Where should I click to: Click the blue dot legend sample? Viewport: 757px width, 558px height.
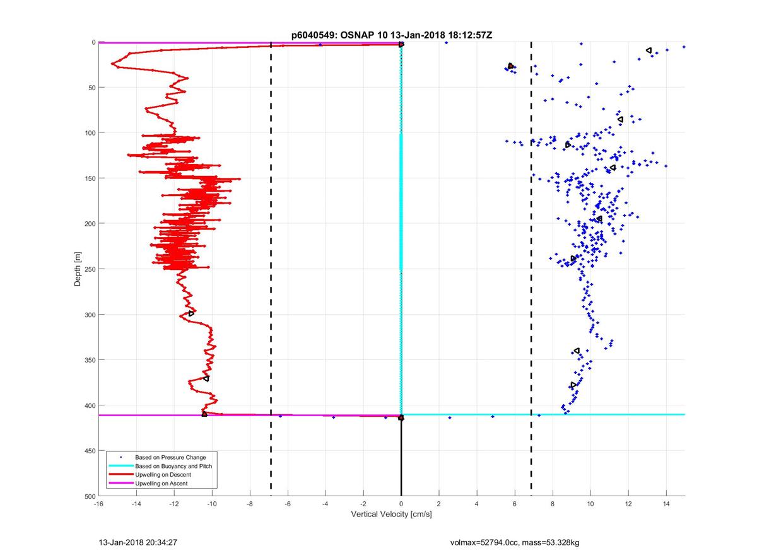click(120, 457)
